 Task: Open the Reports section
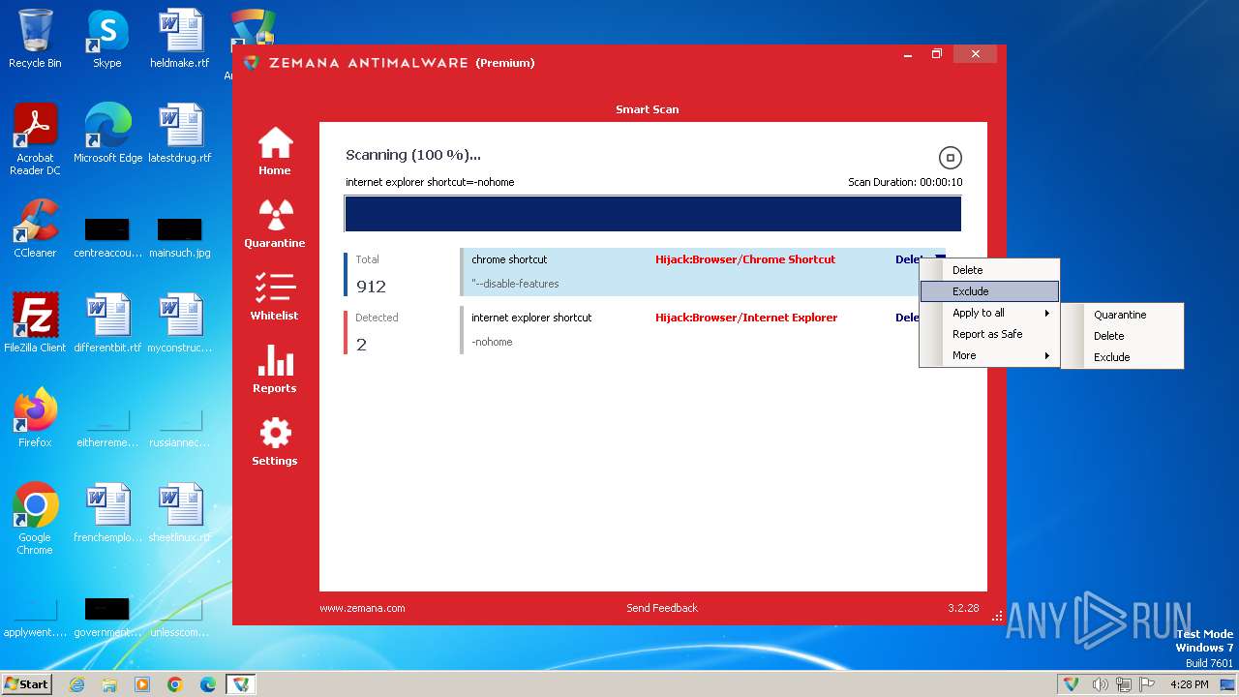tap(275, 369)
